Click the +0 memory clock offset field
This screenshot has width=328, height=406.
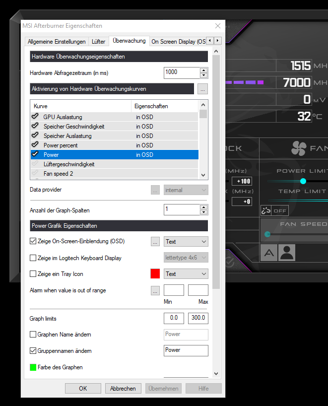click(242, 202)
